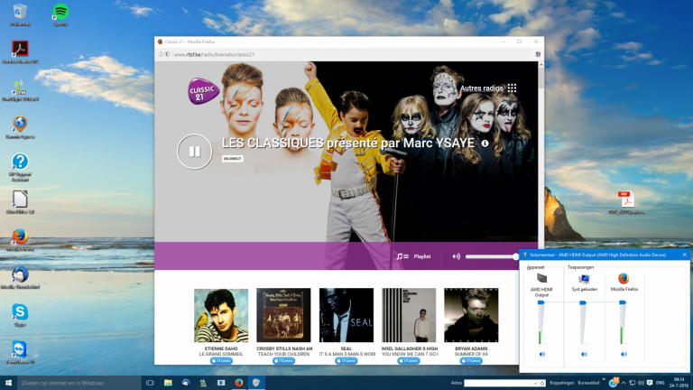Mute the web radio player speaker
The height and width of the screenshot is (390, 693).
coord(456,256)
